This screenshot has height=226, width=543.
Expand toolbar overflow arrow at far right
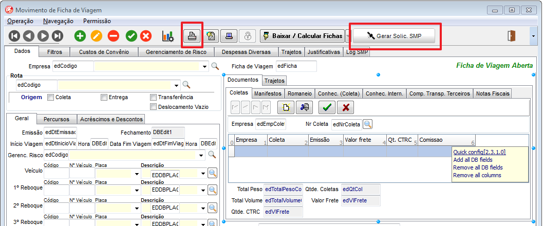tap(534, 35)
